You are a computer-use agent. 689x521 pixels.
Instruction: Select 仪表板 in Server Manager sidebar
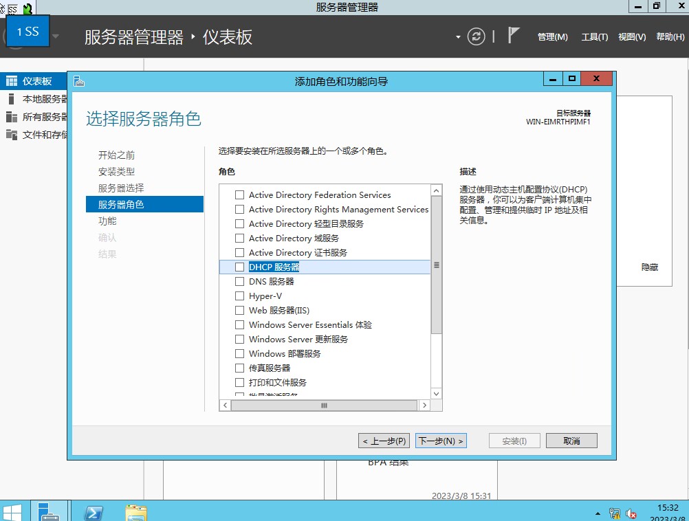click(x=34, y=81)
